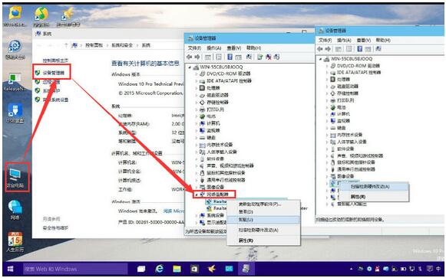
Task: Click back arrow in right Device Manager toolbar
Action: (320, 49)
